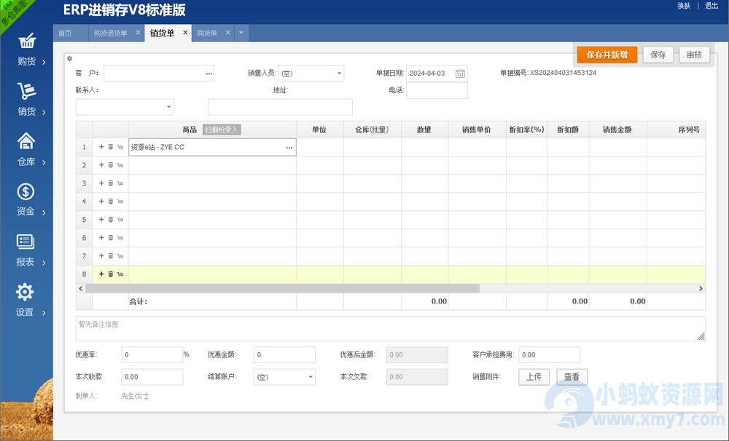Click the horizontal scrollbar thumb under the table
Viewport: 729px width, 441px height.
click(x=282, y=288)
